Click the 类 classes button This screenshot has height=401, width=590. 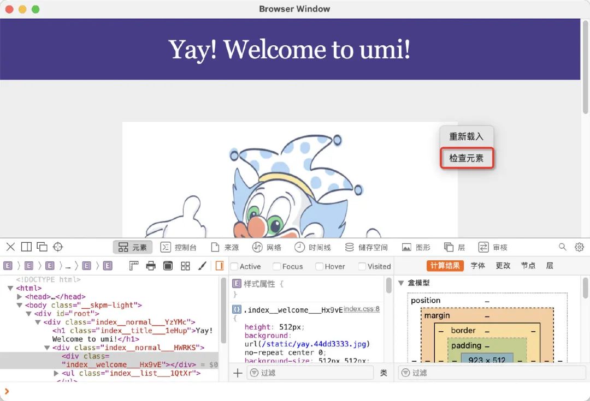pos(383,373)
